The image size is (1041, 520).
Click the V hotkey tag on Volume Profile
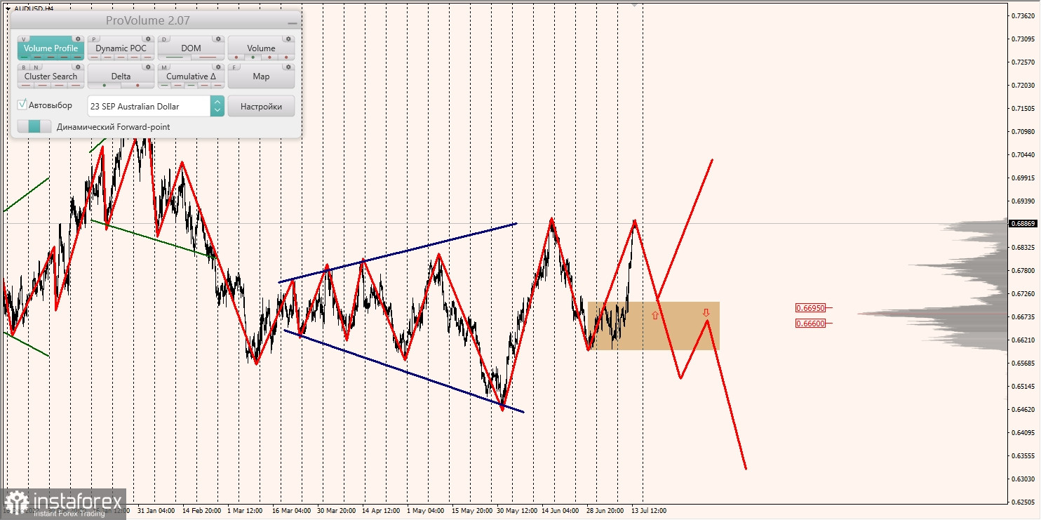coord(25,39)
